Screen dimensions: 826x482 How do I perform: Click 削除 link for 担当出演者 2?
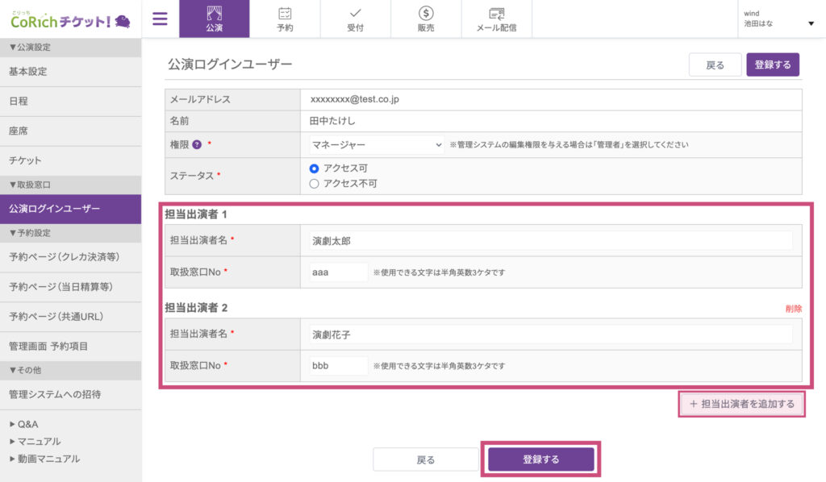coord(794,309)
